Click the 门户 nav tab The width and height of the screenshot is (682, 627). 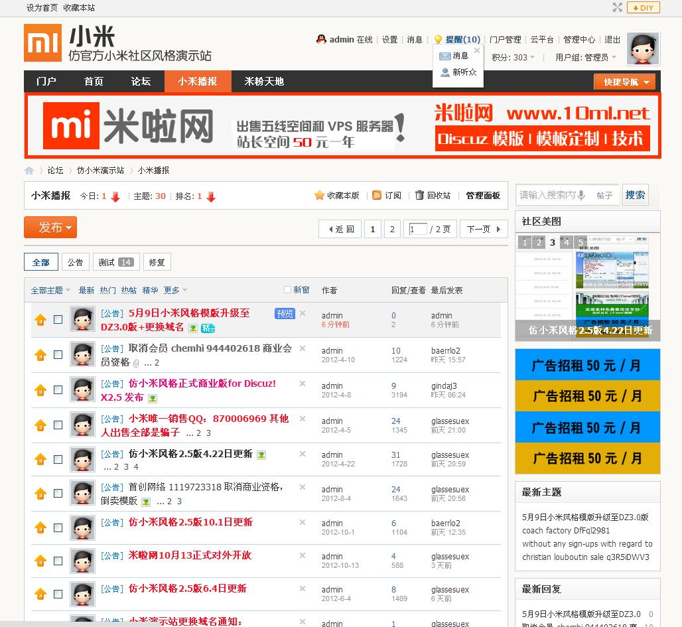(46, 82)
